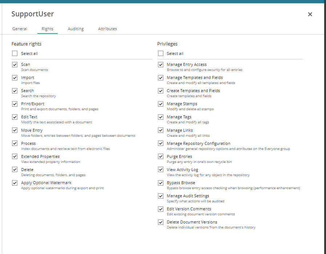326x254 pixels.
Task: Click the 'Search the repository' description
Action: pos(38,96)
